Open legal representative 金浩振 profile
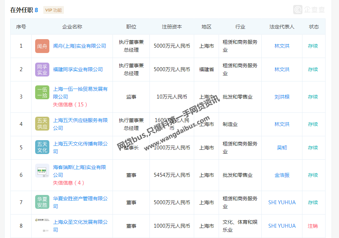Screen dimensions: 339x238 click(x=282, y=175)
